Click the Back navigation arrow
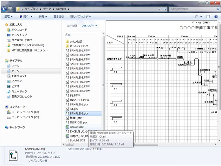The image size is (221, 166). [4, 9]
